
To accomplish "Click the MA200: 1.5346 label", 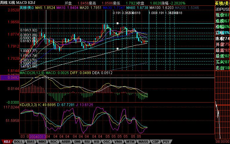I will coord(187,8).
